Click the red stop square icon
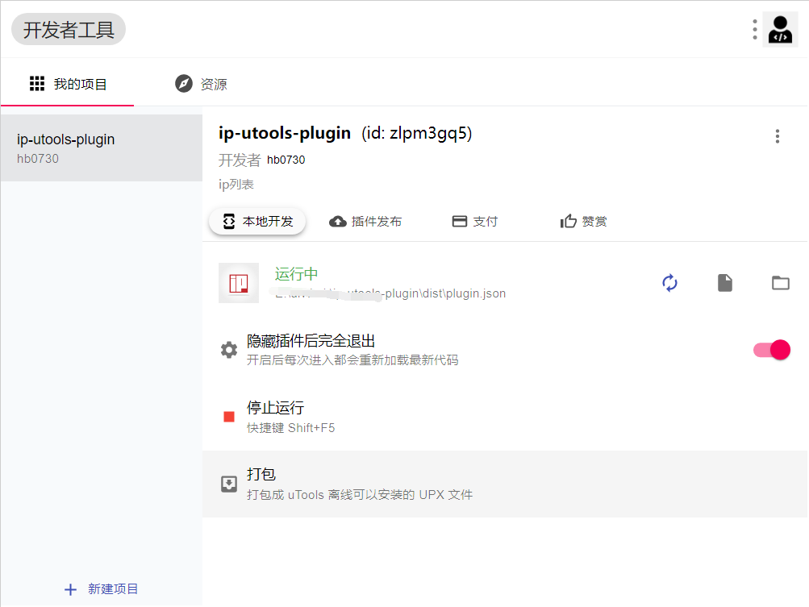The width and height of the screenshot is (809, 607). click(229, 417)
